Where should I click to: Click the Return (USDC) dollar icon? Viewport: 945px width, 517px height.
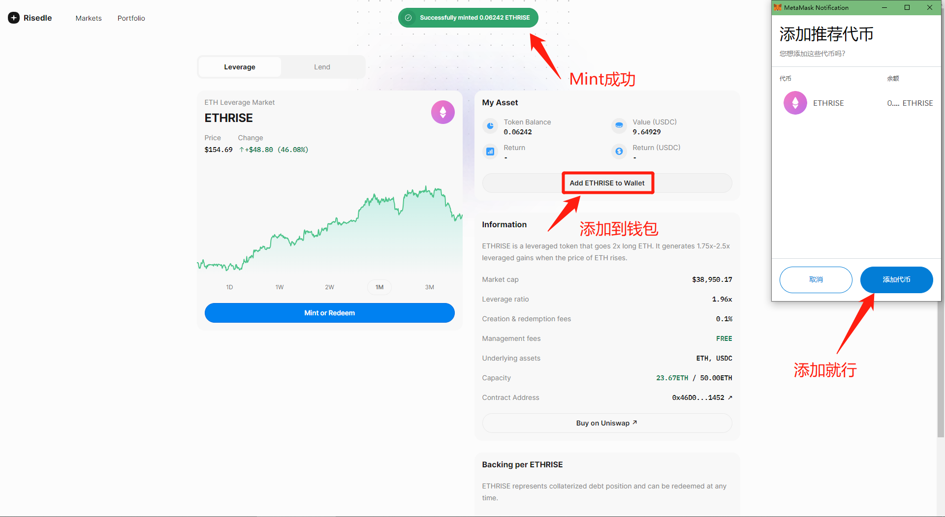pos(619,152)
